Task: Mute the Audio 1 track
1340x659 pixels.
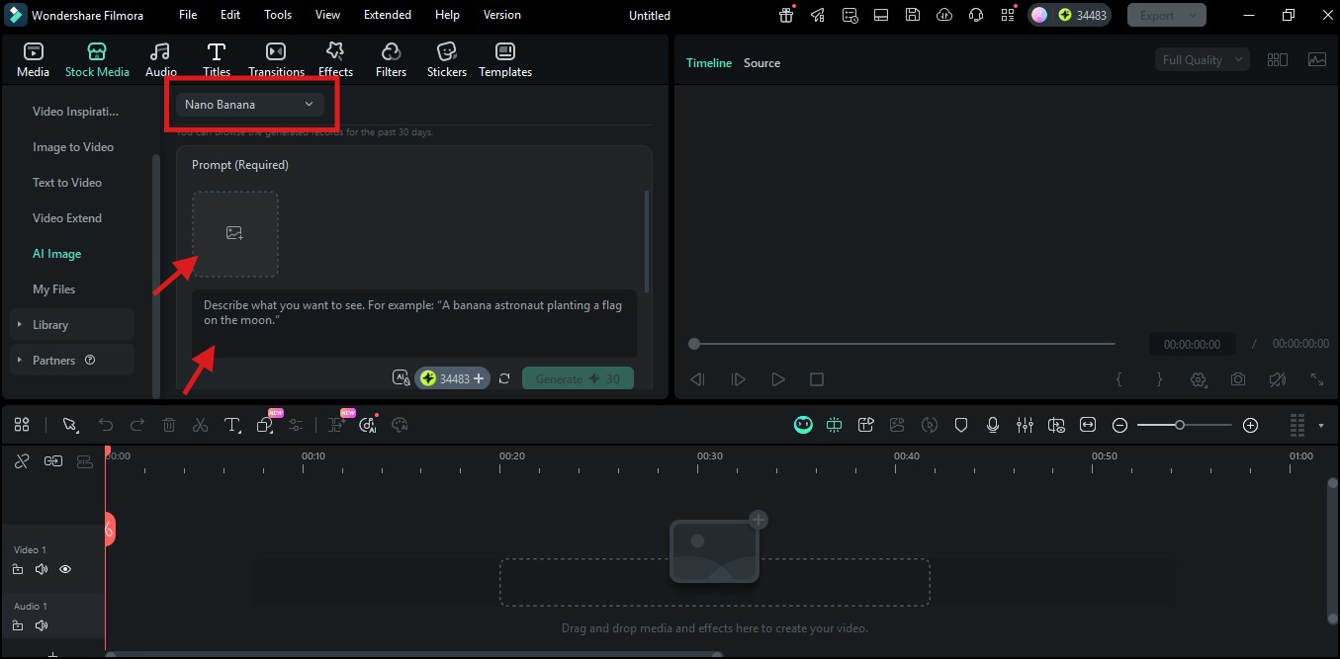Action: (x=42, y=625)
